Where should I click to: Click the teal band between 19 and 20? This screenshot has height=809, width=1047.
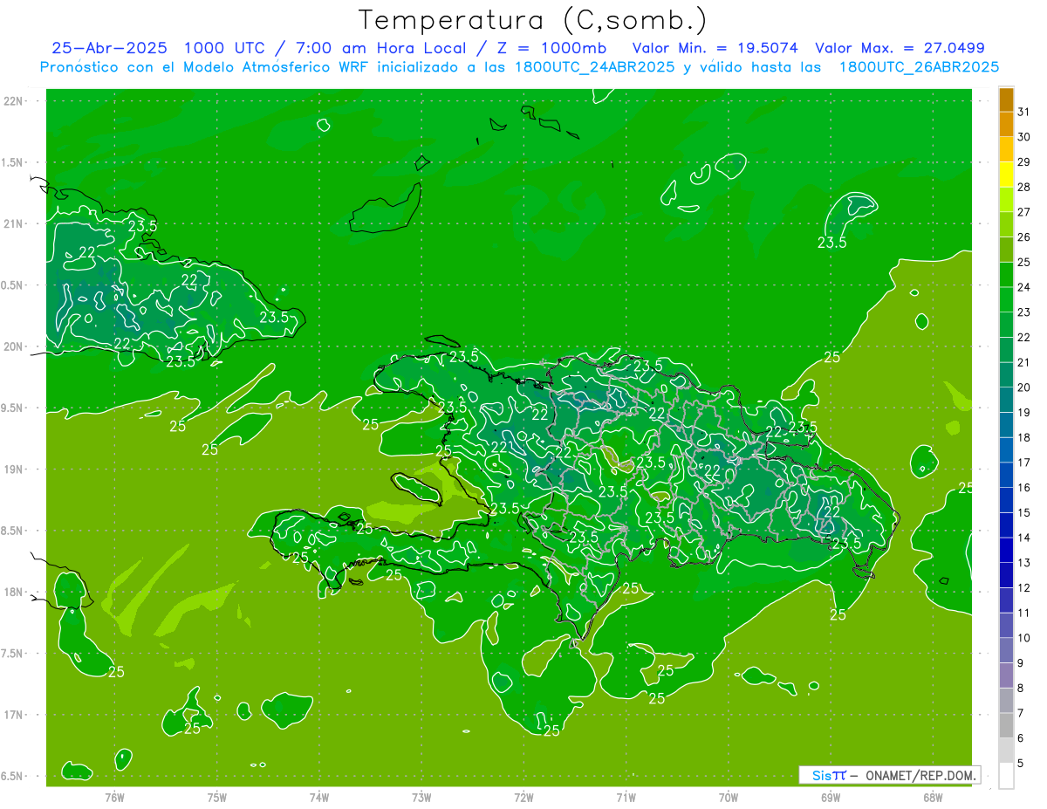(x=1006, y=401)
